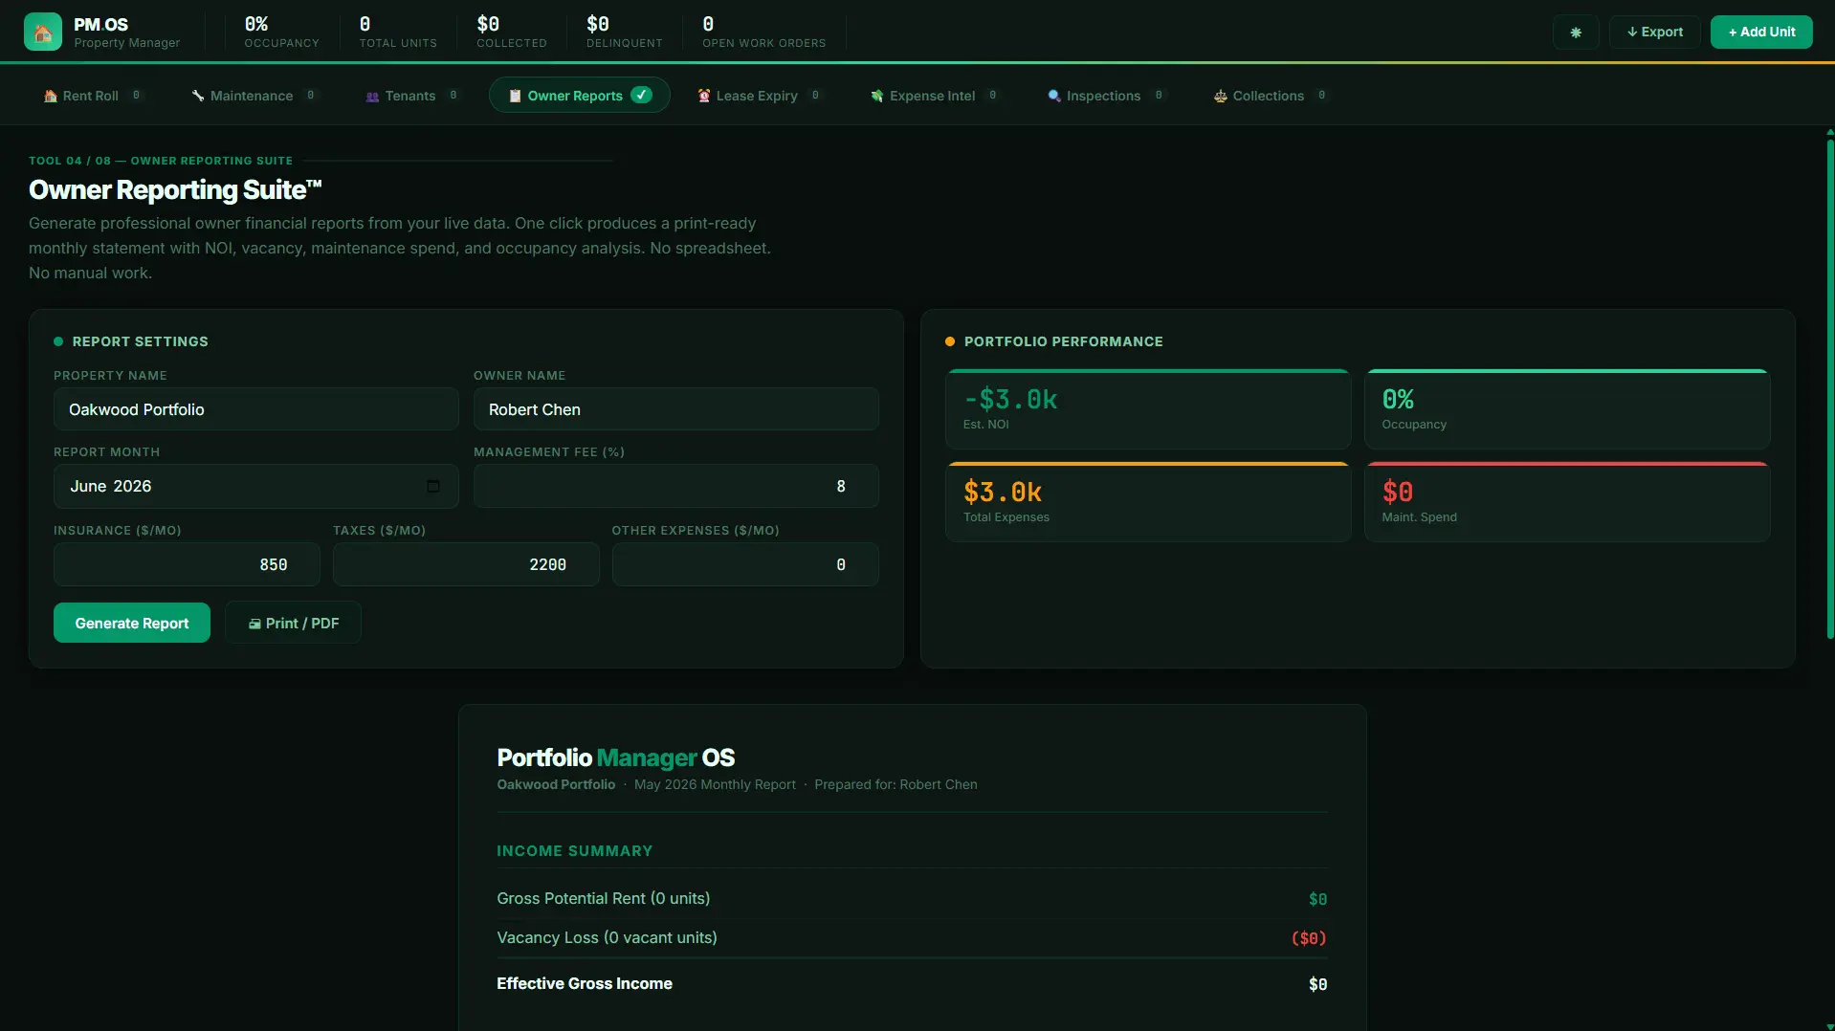Toggle the theme sun icon button
Viewport: 1835px width, 1031px height.
tap(1576, 32)
